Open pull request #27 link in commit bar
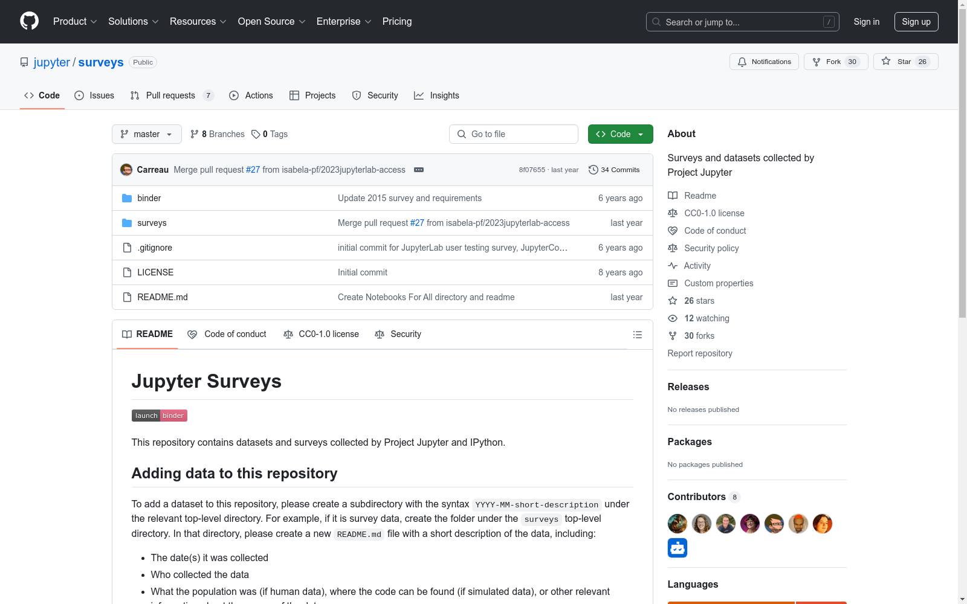The height and width of the screenshot is (604, 967). pos(253,170)
